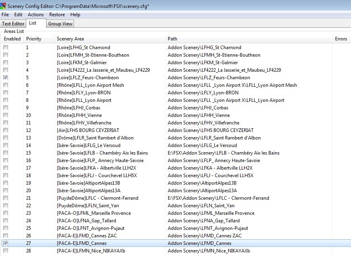351x256 pixels.
Task: Enable the LFMH_St-Etienne-Boutheon checkbox
Action: coord(6,55)
